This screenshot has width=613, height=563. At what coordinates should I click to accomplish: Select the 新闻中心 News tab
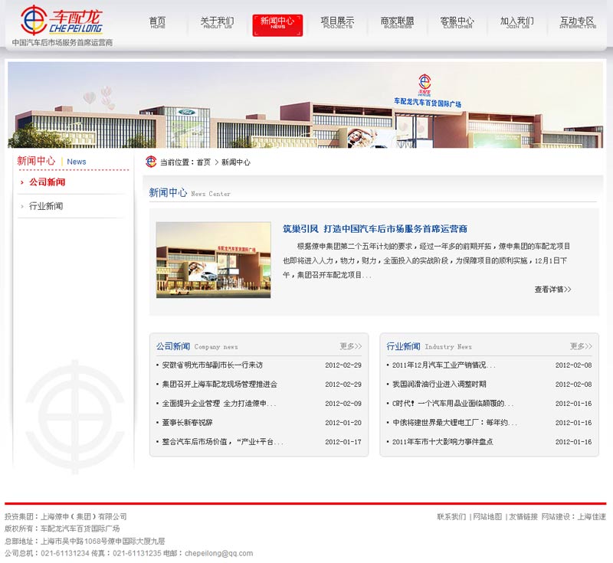[x=277, y=25]
